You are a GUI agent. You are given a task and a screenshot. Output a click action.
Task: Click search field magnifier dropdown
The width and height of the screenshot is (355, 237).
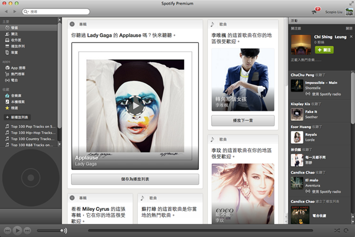(26, 11)
